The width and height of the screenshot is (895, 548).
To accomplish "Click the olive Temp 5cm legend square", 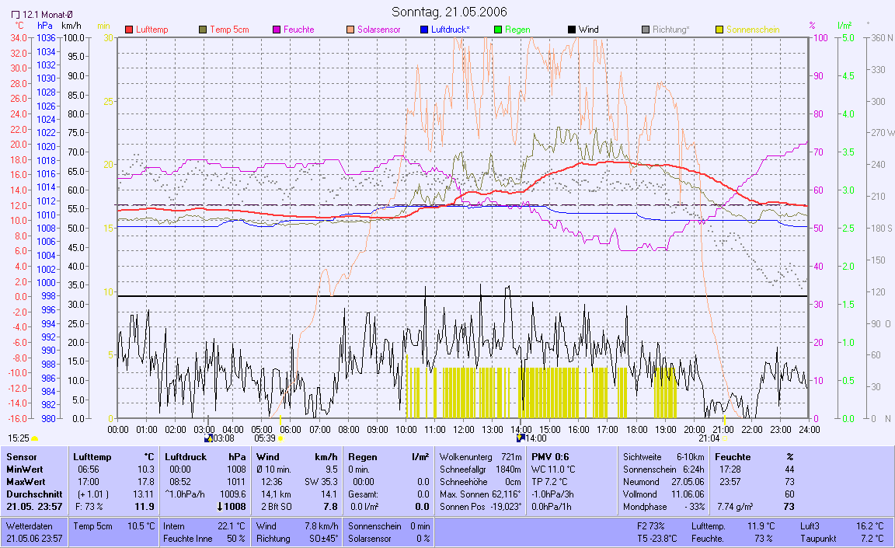I will point(204,30).
